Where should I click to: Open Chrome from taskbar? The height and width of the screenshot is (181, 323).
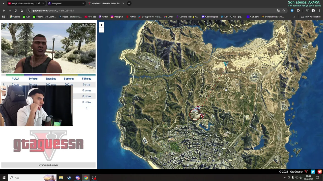tap(86, 178)
